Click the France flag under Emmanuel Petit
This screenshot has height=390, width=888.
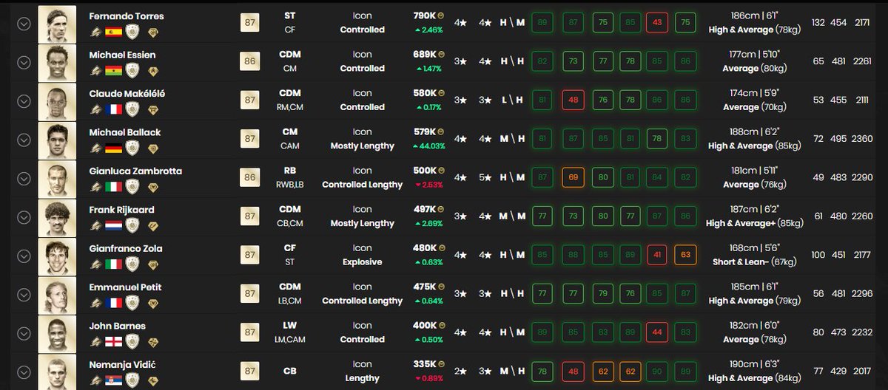click(x=113, y=303)
